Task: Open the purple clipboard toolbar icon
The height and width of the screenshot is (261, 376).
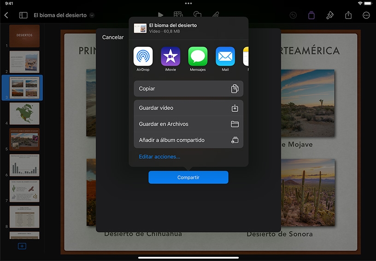Action: pyautogui.click(x=311, y=15)
